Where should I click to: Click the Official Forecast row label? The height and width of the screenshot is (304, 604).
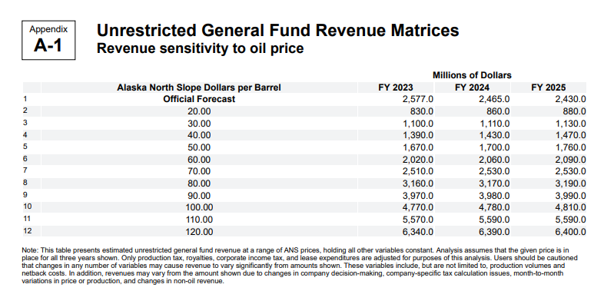(x=199, y=99)
